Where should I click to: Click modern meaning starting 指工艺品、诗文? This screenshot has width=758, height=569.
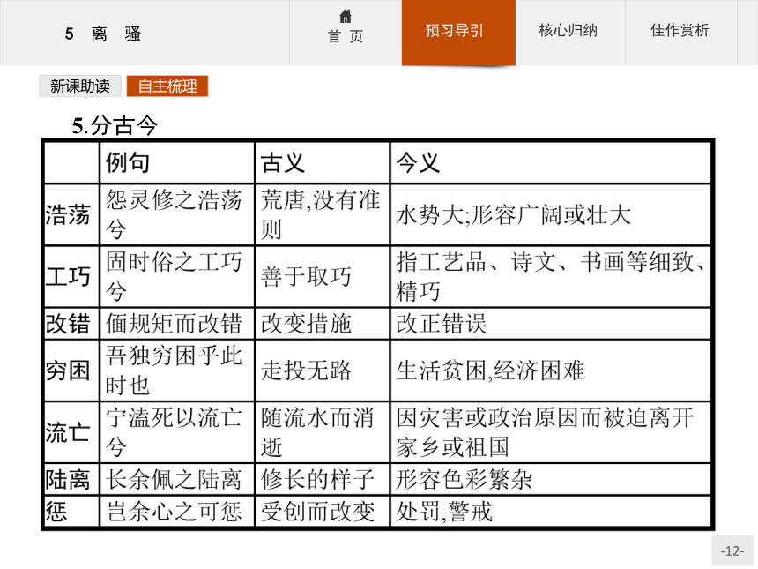click(550, 276)
